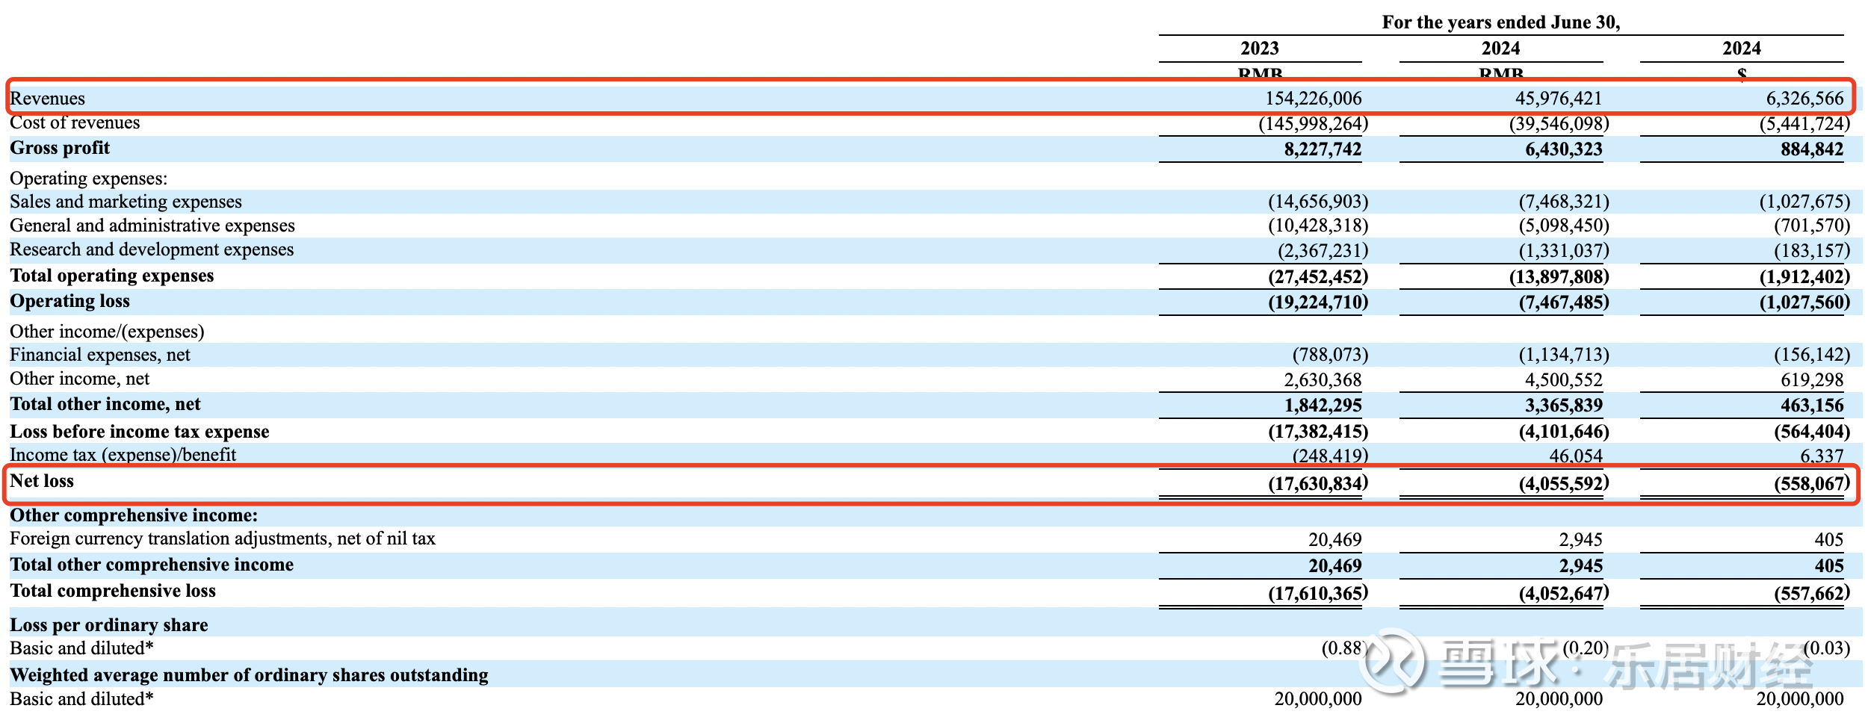1868x723 pixels.
Task: Click the 2023 column header
Action: (x=1260, y=49)
